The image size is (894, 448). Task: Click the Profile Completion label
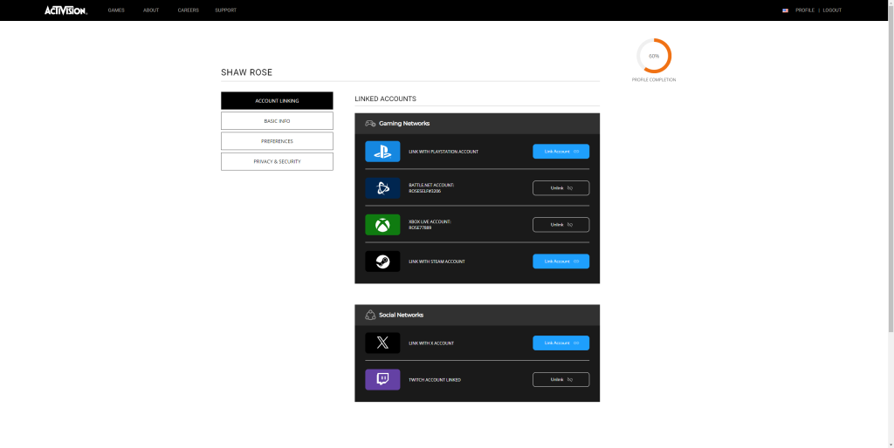(654, 79)
